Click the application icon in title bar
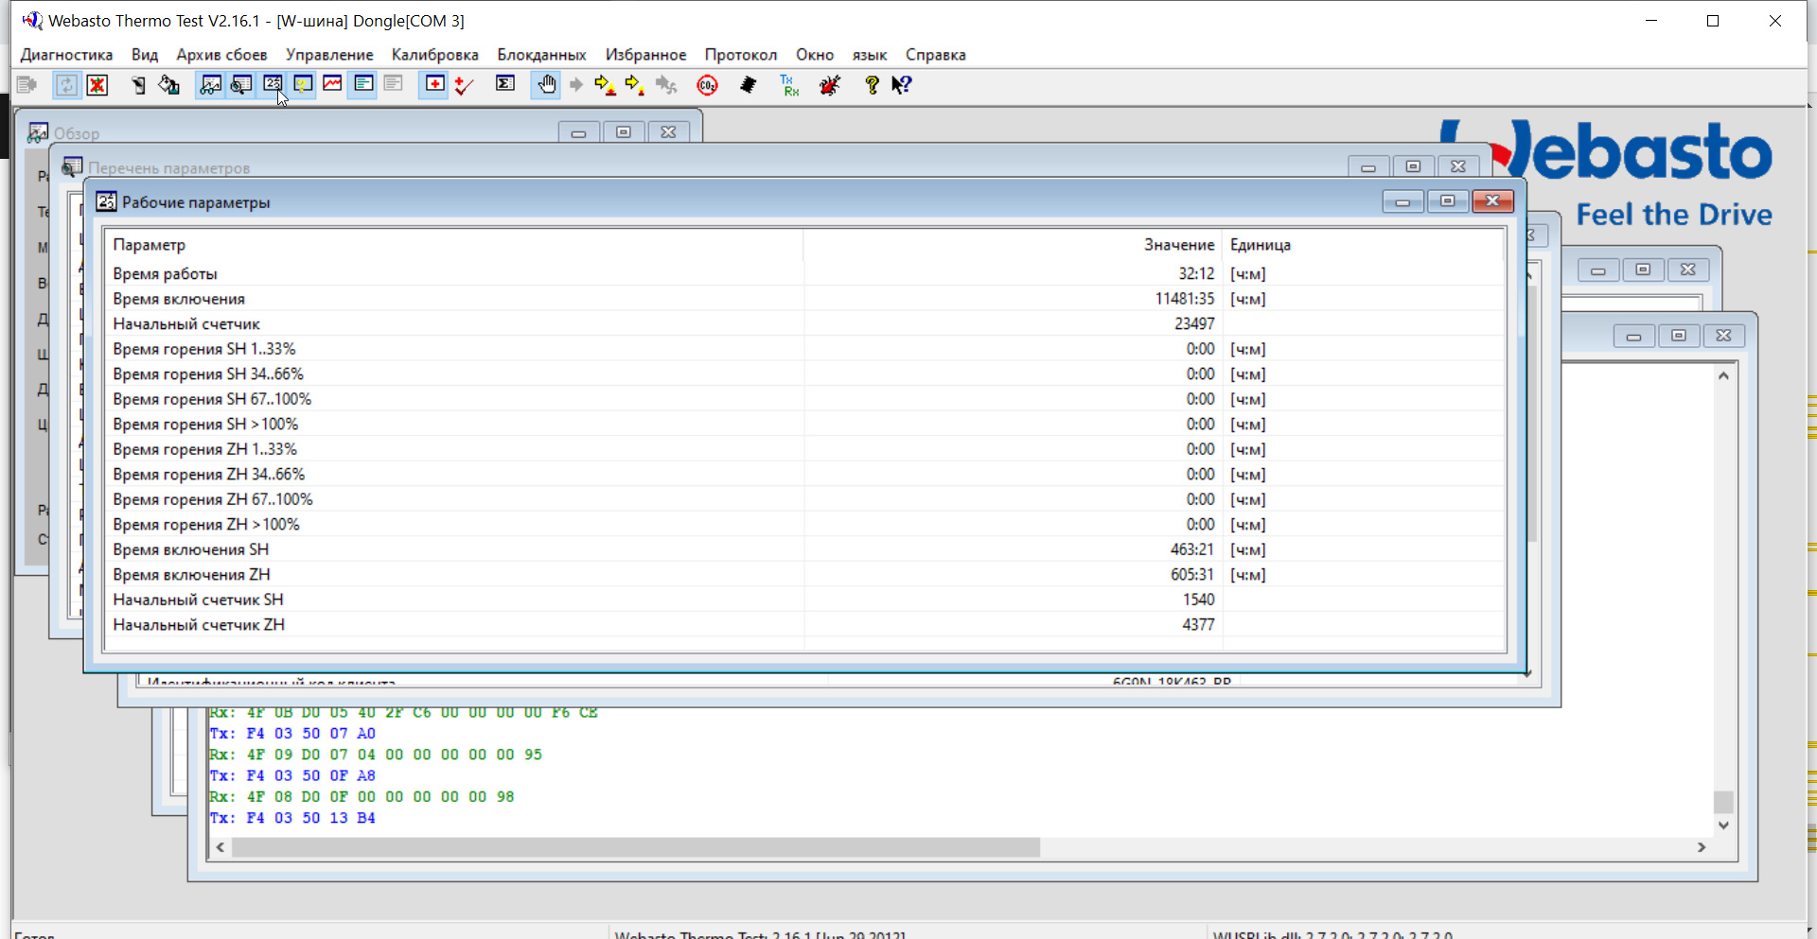The image size is (1817, 939). pyautogui.click(x=32, y=20)
